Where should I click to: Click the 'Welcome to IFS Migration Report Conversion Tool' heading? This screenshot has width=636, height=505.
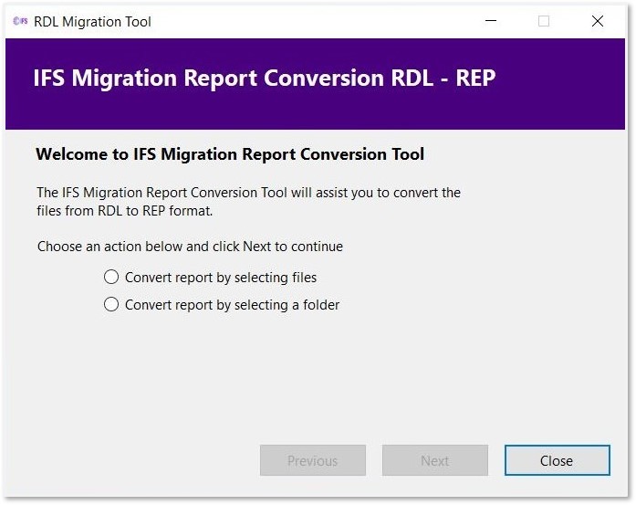[230, 154]
